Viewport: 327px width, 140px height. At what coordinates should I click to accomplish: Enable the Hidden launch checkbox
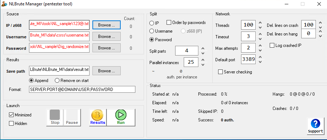[x=11, y=124]
